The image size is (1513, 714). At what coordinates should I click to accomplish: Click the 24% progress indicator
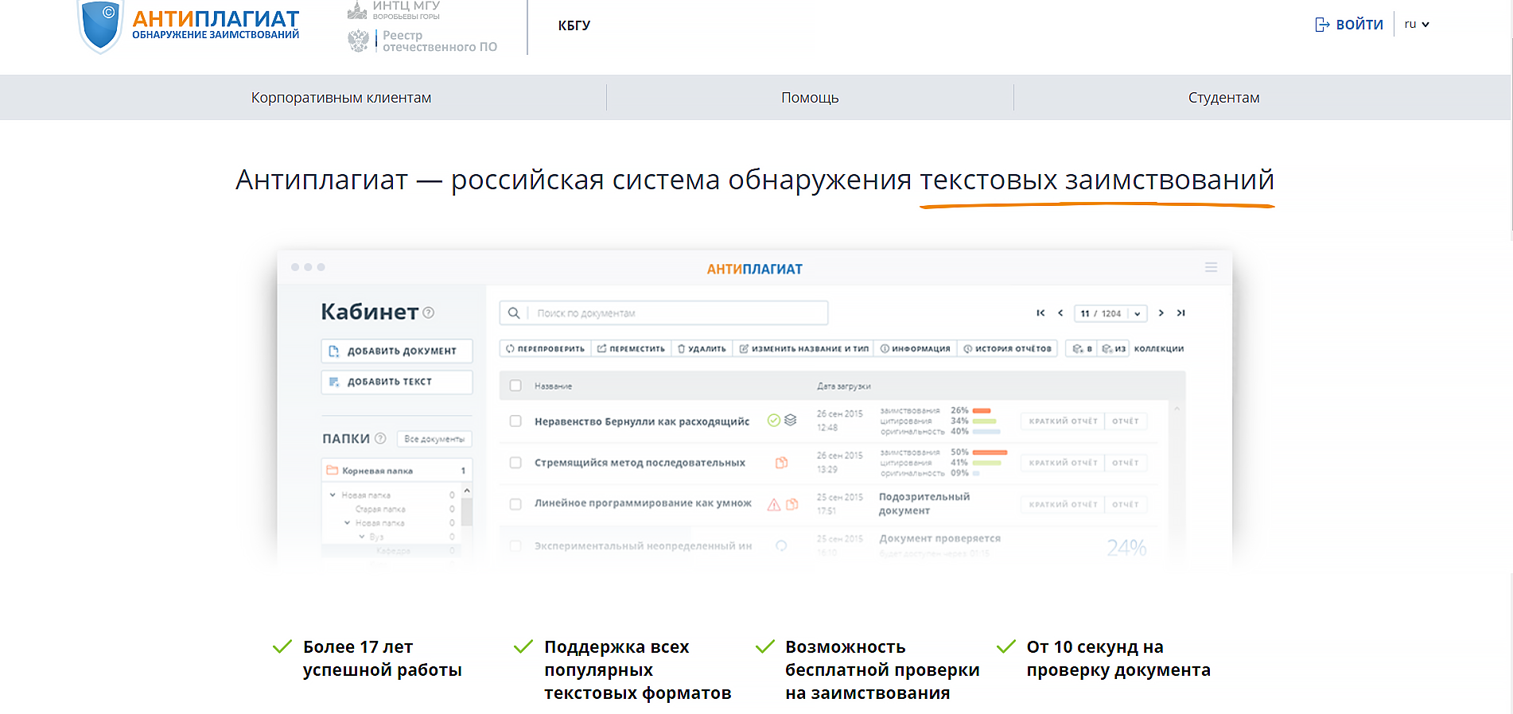(1126, 547)
